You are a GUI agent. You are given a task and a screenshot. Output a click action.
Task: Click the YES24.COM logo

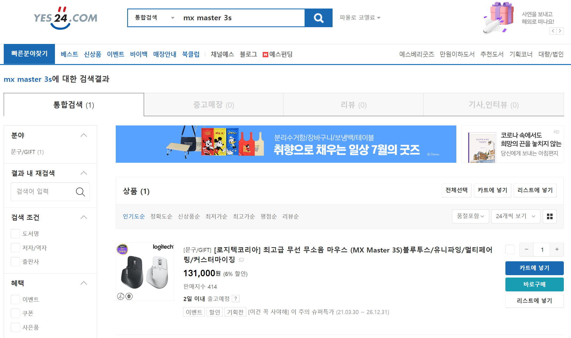[65, 18]
